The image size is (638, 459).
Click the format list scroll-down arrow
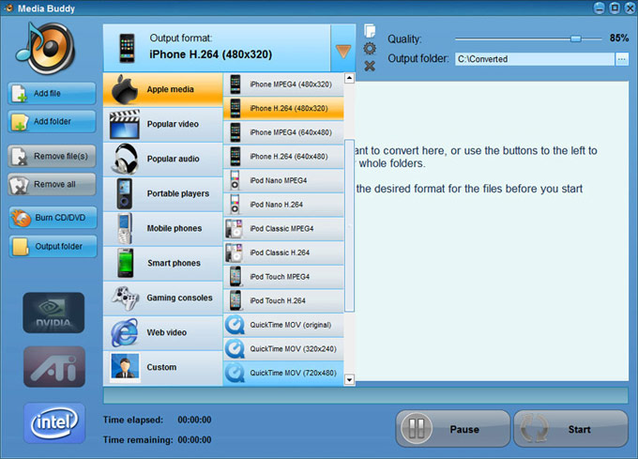point(349,380)
